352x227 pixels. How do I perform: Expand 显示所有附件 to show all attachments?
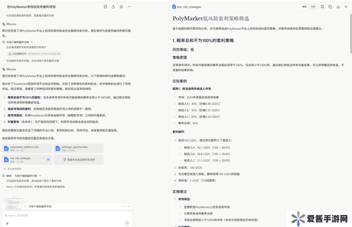point(12,169)
